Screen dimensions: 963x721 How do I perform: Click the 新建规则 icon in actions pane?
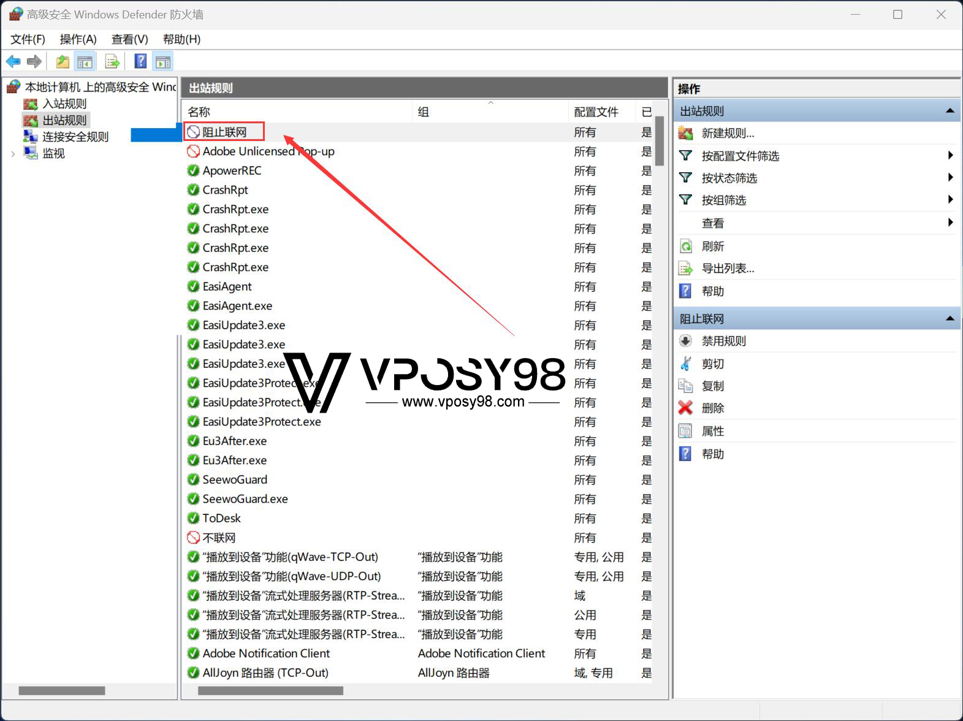coord(685,133)
